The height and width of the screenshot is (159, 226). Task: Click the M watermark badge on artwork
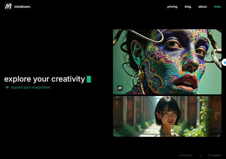pyautogui.click(x=120, y=88)
